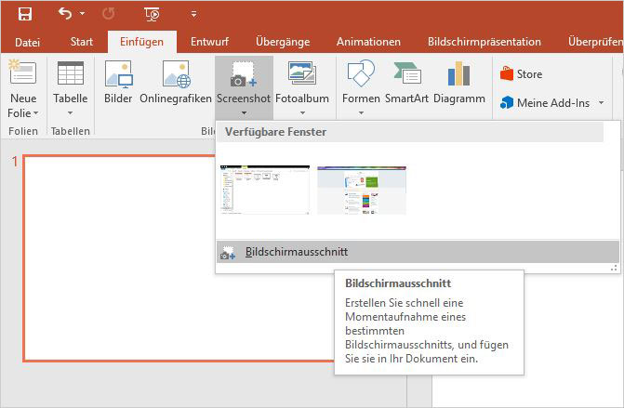Choose the Bildschirmausschnitt menu entry
The height and width of the screenshot is (408, 624).
click(418, 252)
